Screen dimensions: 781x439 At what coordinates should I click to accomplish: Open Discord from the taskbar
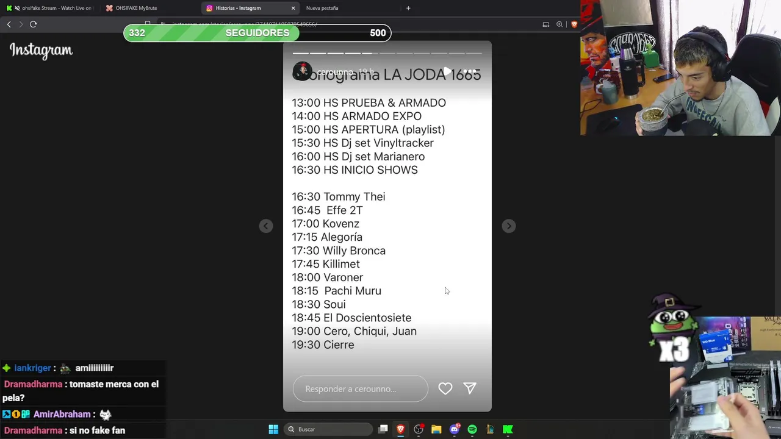[x=455, y=429]
